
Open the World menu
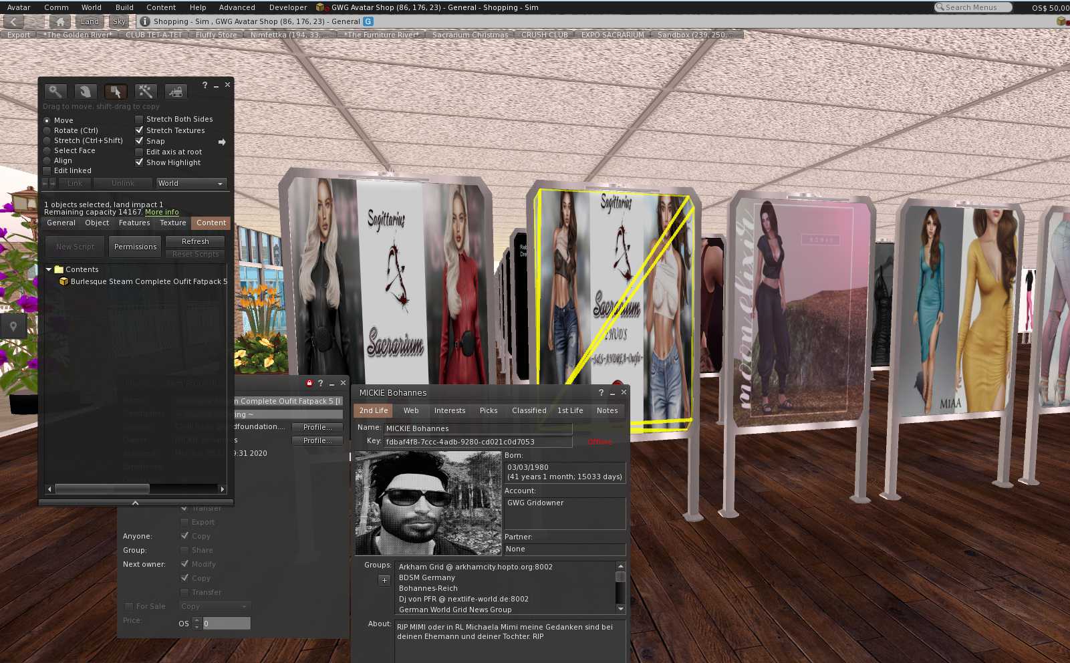(x=92, y=7)
